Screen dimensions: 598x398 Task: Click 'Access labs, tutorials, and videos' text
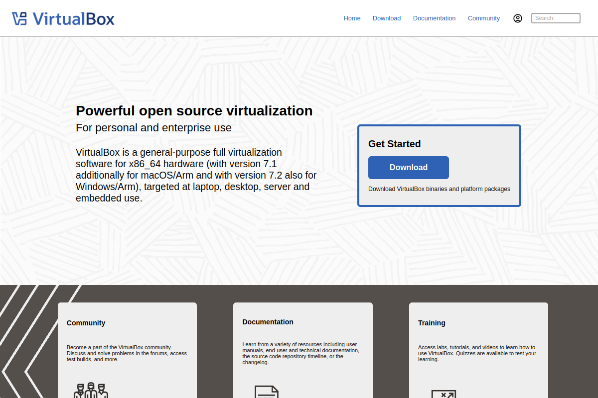coord(477,353)
